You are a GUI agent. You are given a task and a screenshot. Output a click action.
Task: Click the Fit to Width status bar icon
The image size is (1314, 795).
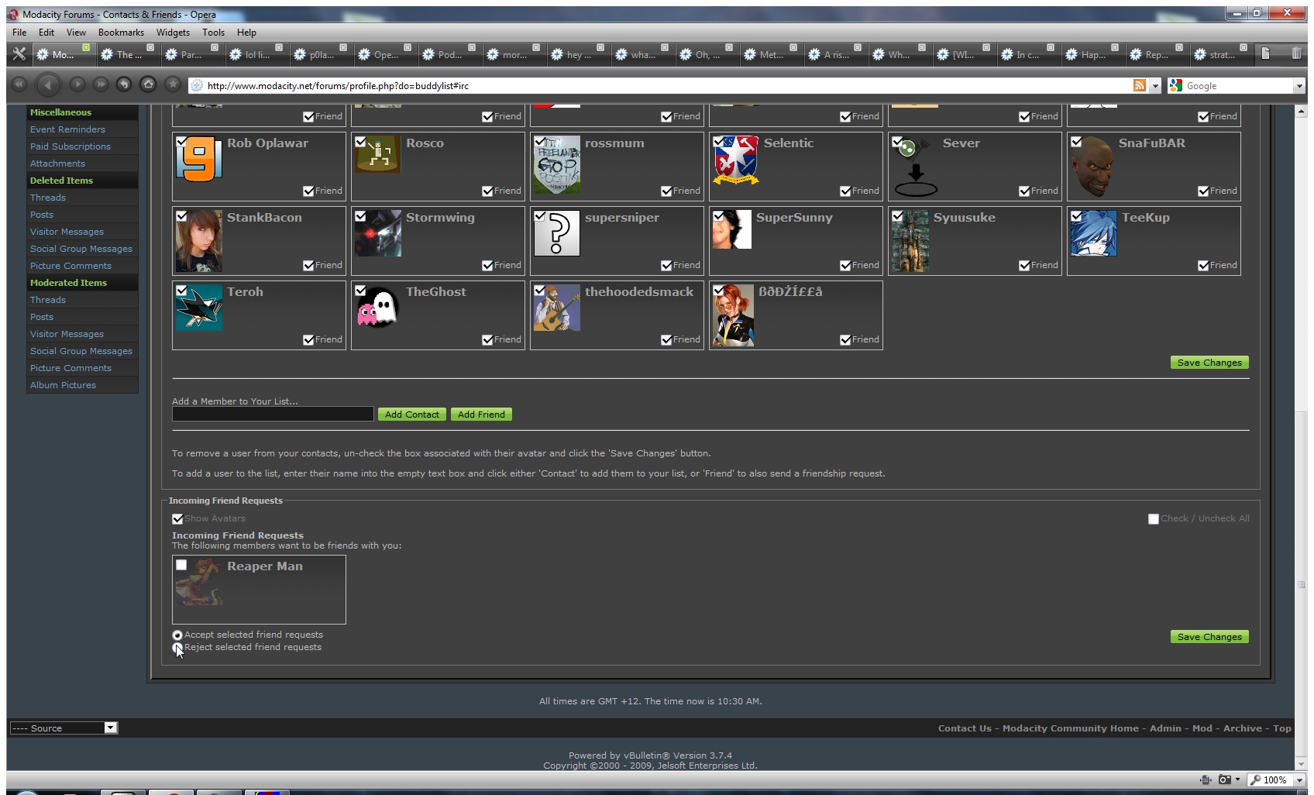point(1206,780)
